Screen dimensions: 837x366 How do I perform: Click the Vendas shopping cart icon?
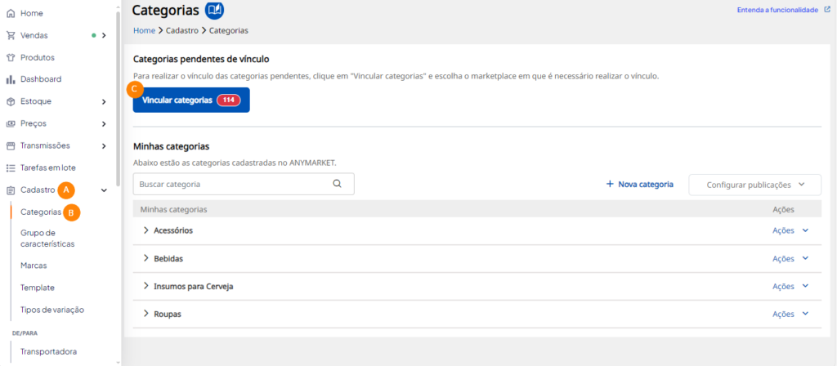[10, 36]
